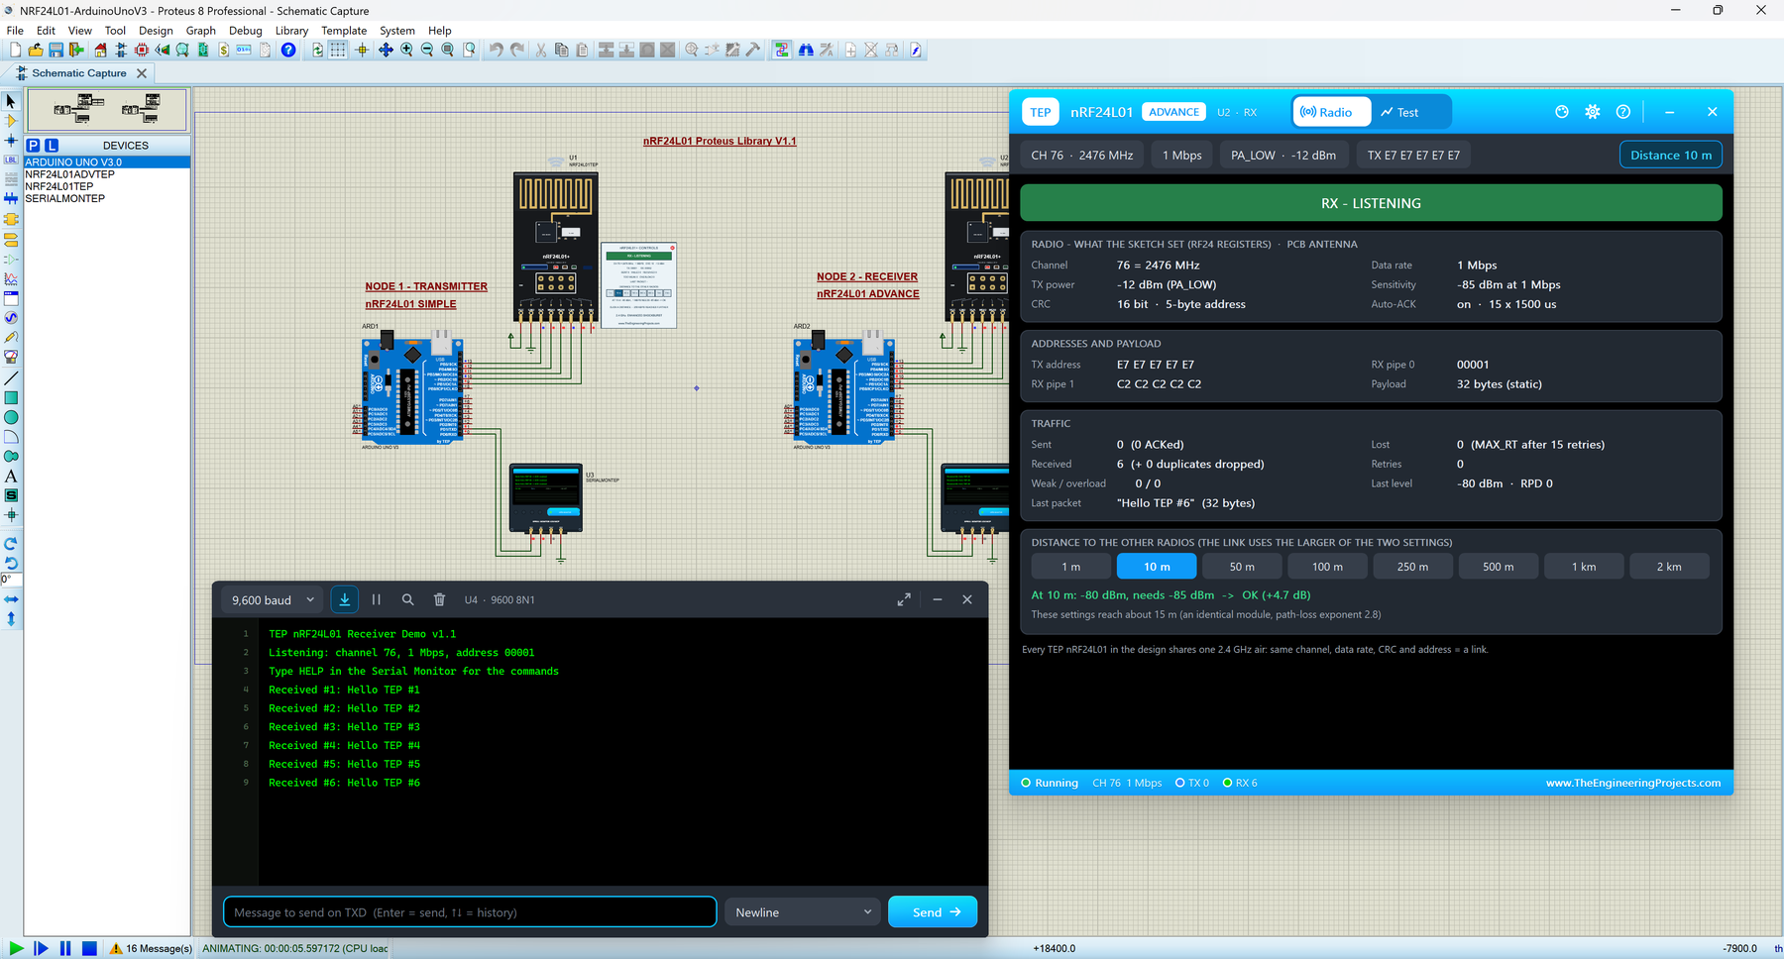Screen dimensions: 1784x959
Task: Click the theme palette icon in nRF24L01 panel
Action: coord(1562,112)
